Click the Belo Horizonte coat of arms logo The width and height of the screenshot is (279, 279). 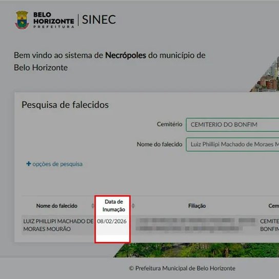pos(22,20)
